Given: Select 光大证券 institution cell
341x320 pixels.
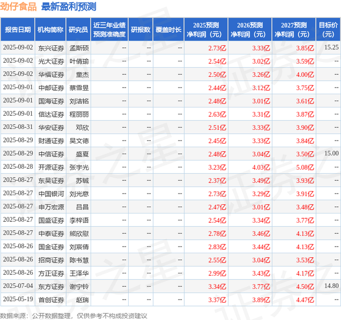Looking at the screenshot, I should pyautogui.click(x=51, y=61).
